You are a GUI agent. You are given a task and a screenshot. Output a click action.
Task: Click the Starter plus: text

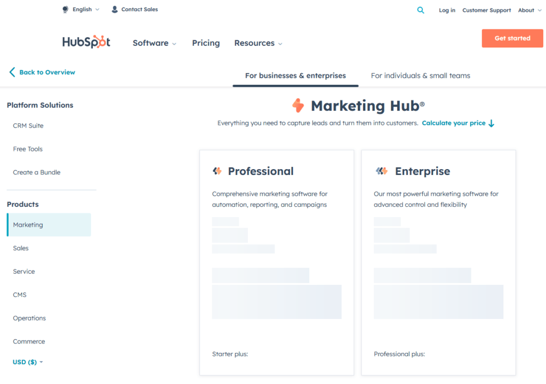[230, 354]
